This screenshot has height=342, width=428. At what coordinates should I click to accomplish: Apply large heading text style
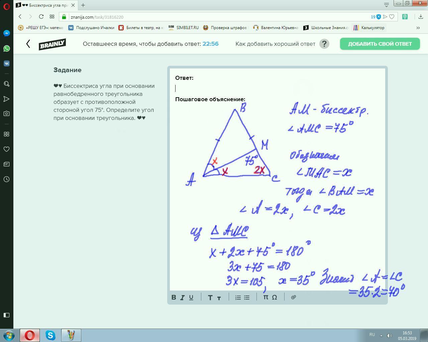tap(210, 297)
